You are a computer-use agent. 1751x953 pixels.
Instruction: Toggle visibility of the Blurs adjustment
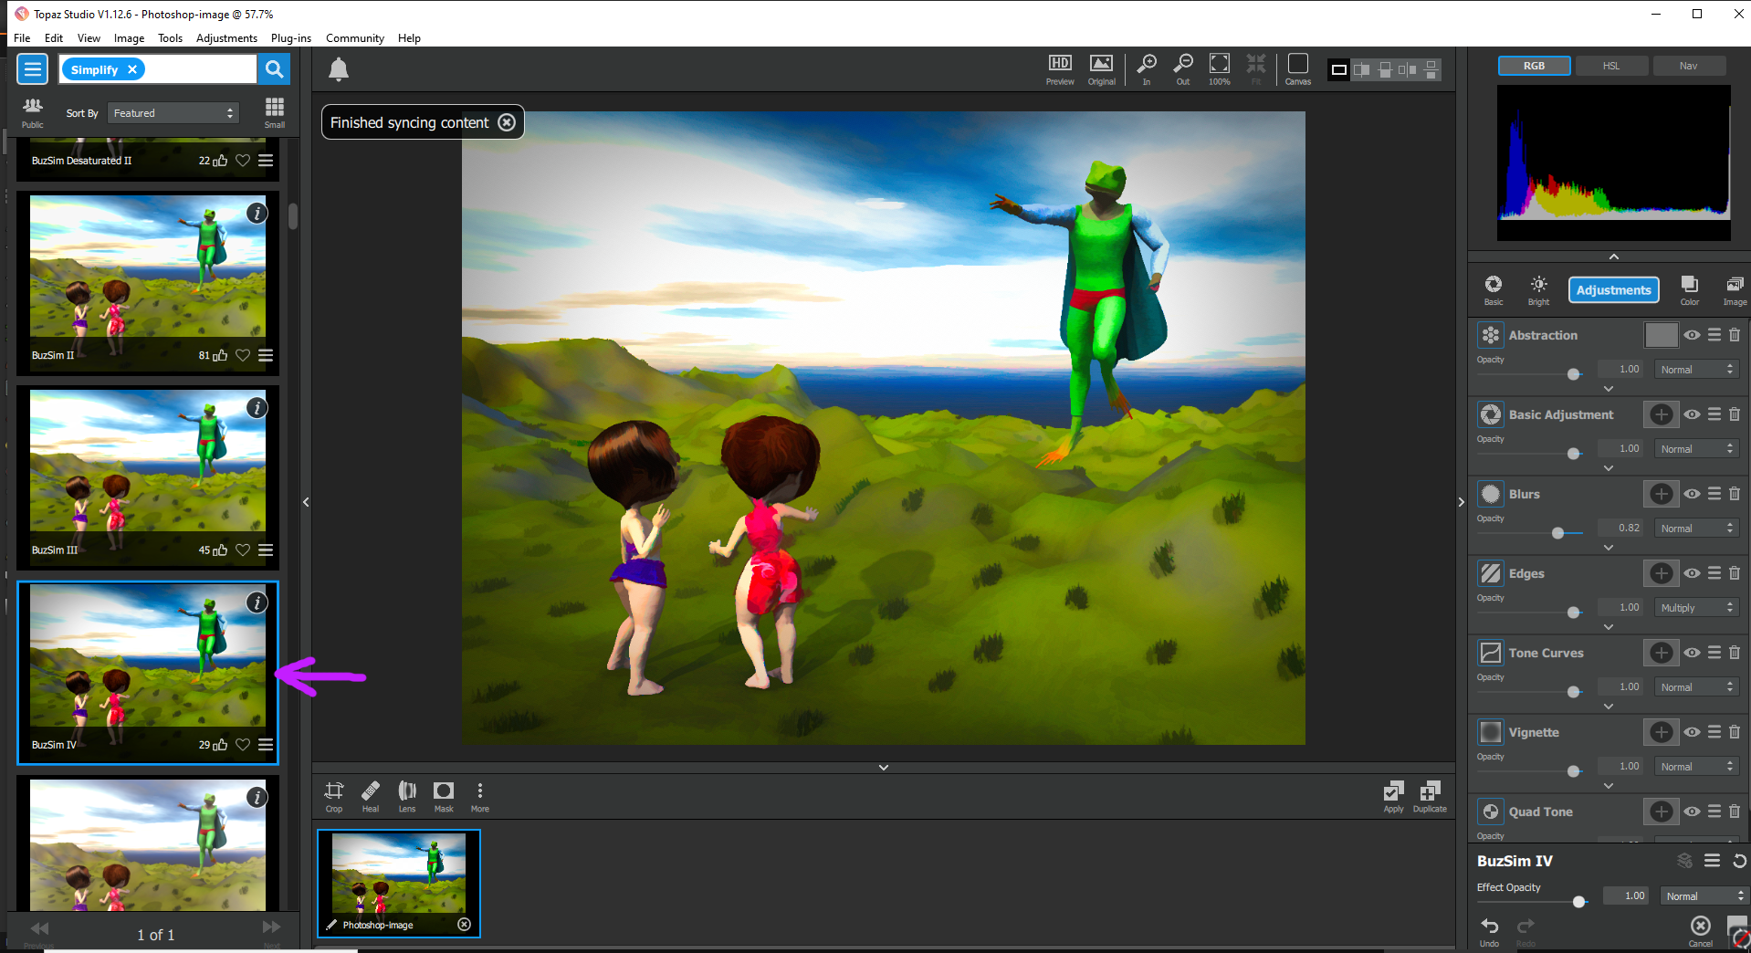pyautogui.click(x=1693, y=494)
